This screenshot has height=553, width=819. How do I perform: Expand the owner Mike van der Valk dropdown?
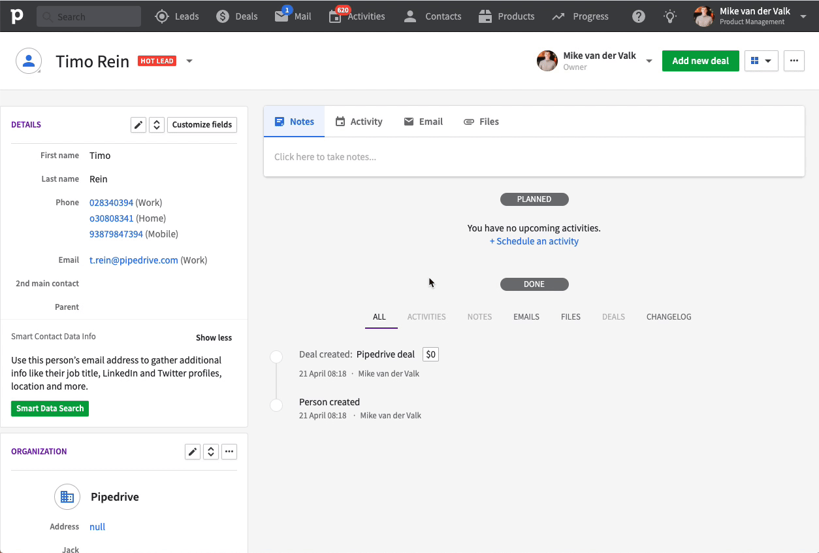tap(649, 61)
